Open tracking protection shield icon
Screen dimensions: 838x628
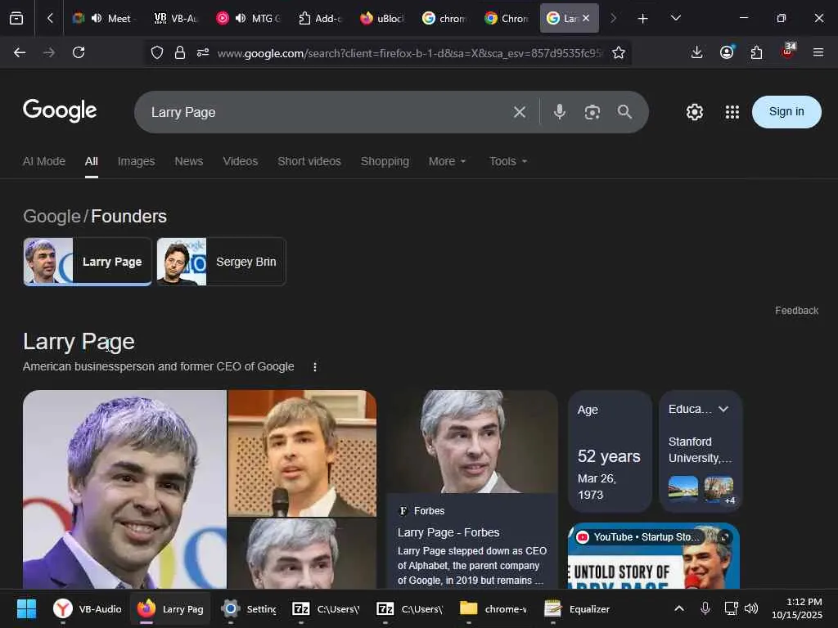pyautogui.click(x=156, y=52)
